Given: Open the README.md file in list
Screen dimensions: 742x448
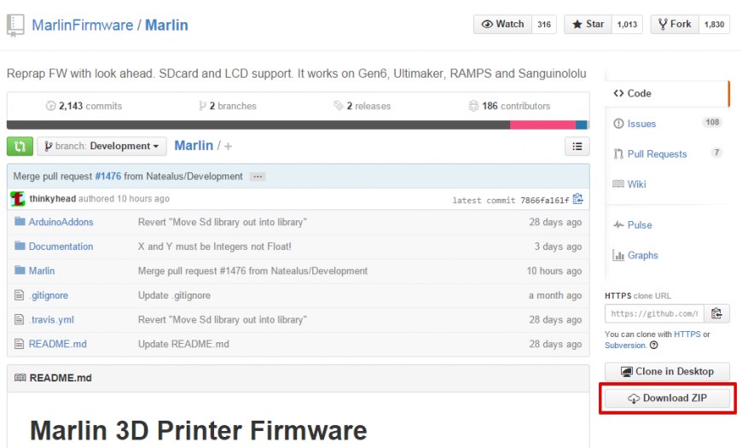Looking at the screenshot, I should [58, 344].
